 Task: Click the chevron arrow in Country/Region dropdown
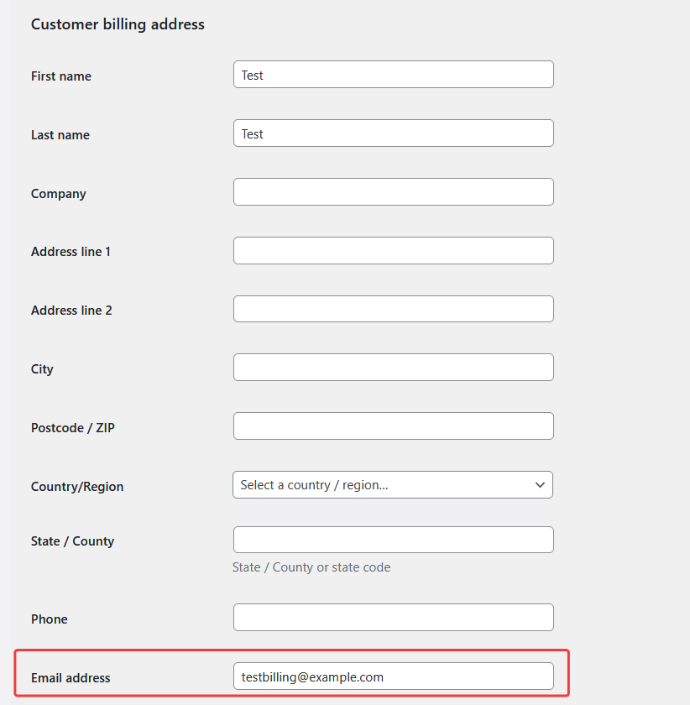(540, 485)
